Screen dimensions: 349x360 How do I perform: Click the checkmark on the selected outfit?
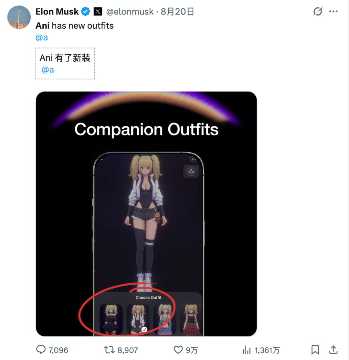tap(144, 329)
